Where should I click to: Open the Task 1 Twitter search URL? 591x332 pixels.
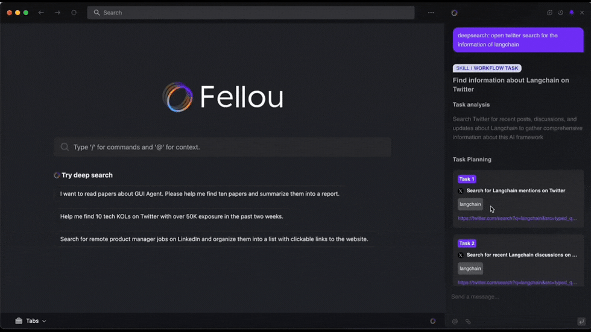516,218
